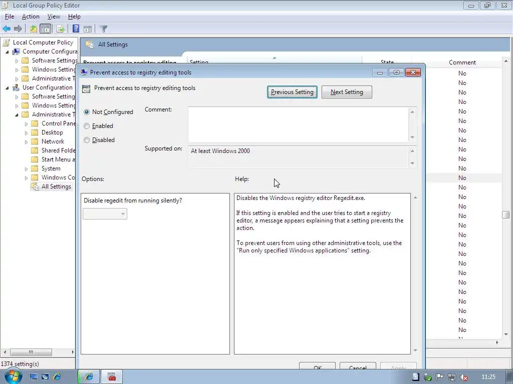Click the Supported on text box
Viewport: 513px width, 384px height.
[299, 157]
